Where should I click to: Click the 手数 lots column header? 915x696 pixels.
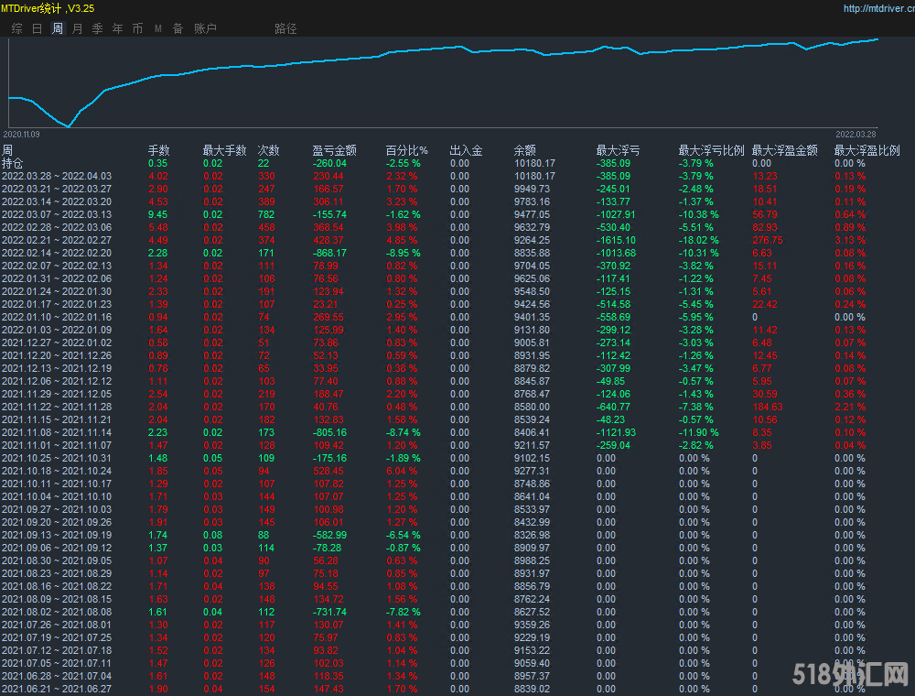pos(158,150)
